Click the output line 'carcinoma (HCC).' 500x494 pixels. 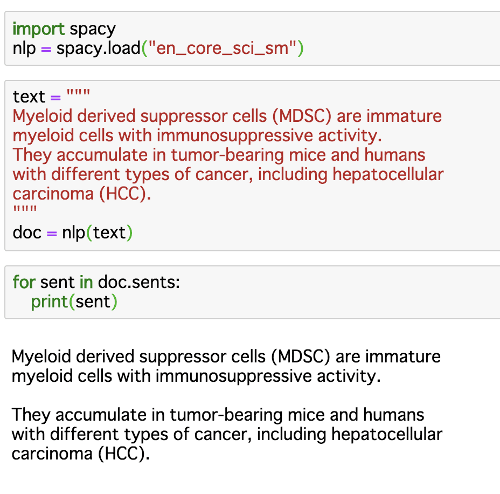(x=81, y=454)
